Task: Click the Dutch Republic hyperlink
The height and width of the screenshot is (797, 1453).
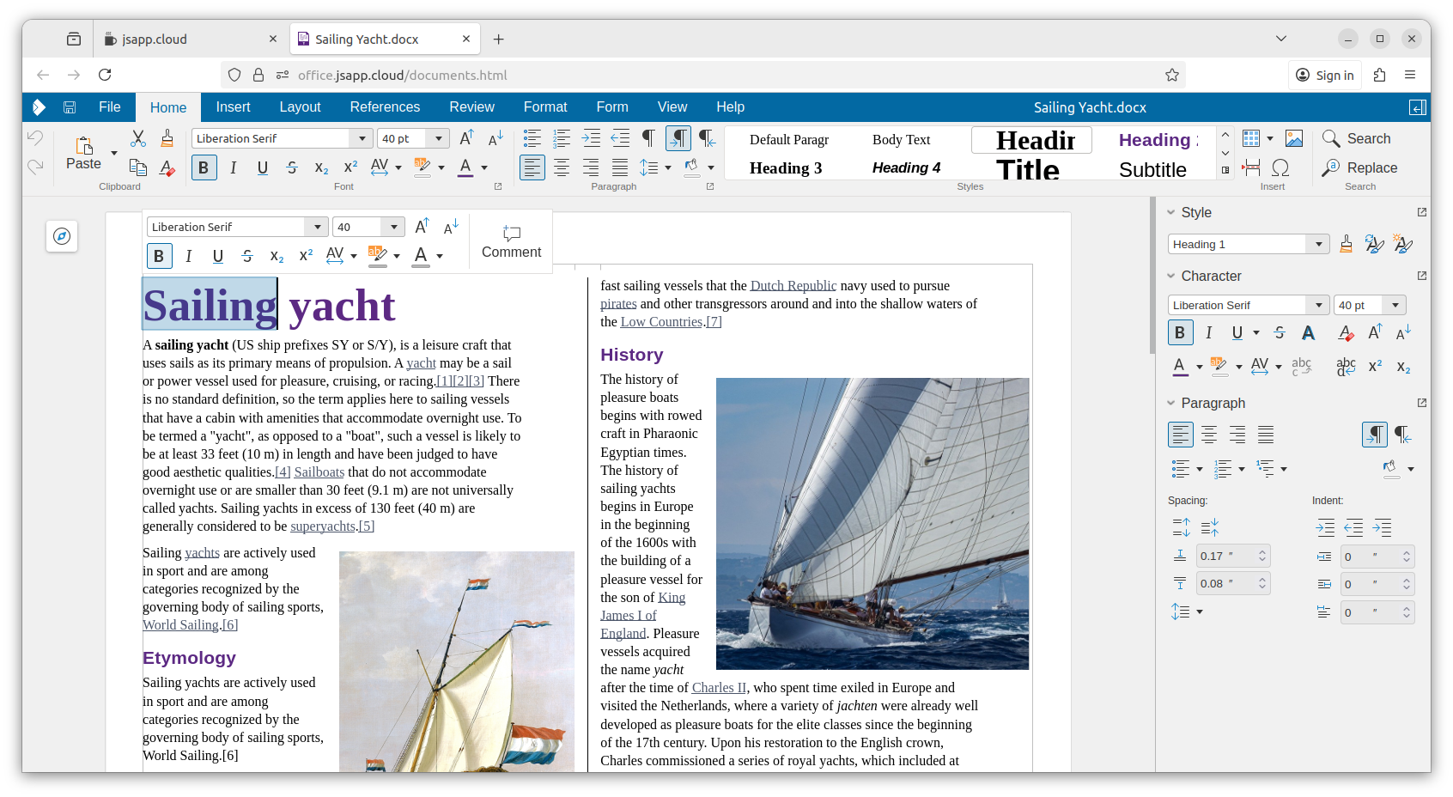Action: click(x=793, y=285)
